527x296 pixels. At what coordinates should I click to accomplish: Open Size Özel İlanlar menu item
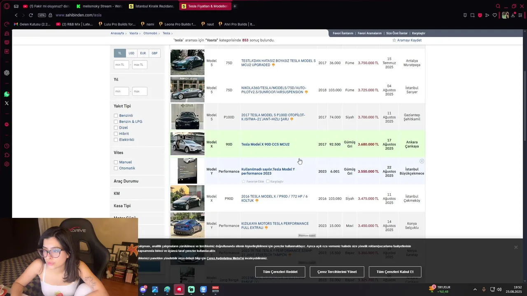(x=397, y=33)
